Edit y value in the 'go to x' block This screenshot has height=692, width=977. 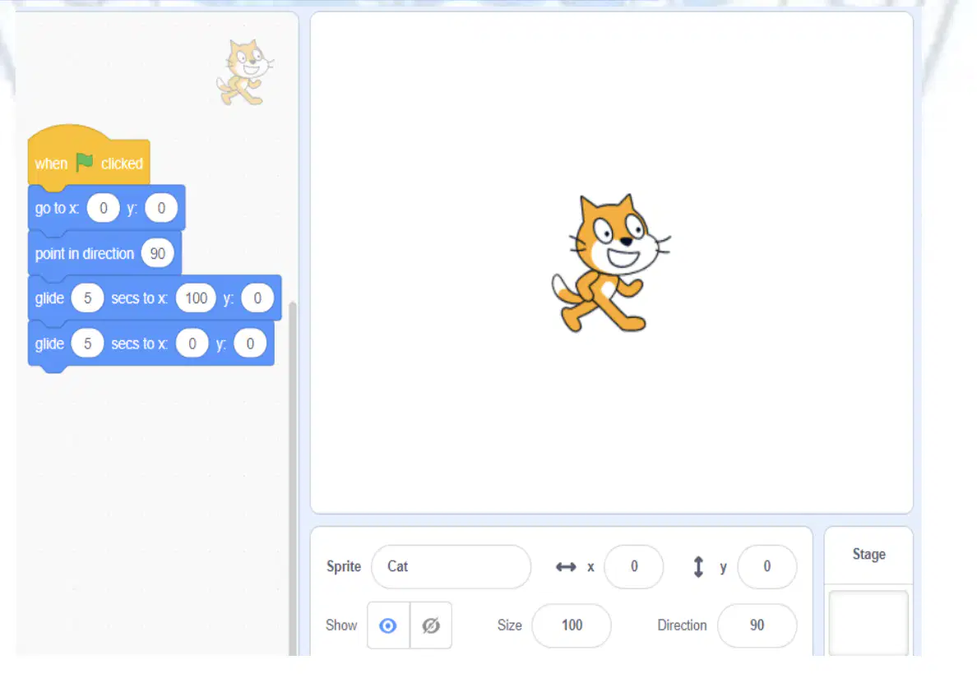click(161, 208)
